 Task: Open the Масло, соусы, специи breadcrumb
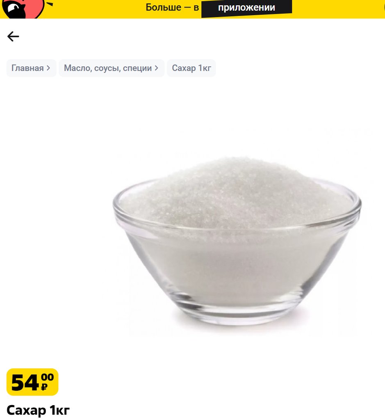(112, 68)
